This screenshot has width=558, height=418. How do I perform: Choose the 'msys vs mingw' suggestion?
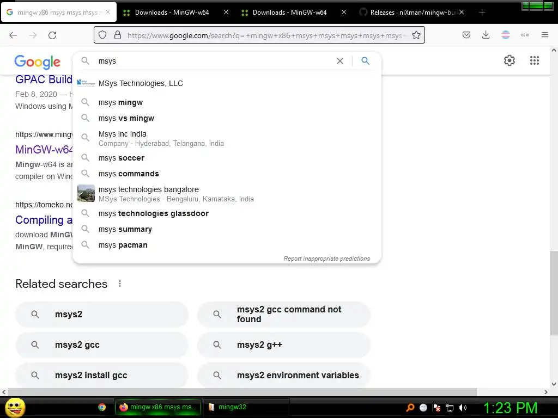coord(227,118)
